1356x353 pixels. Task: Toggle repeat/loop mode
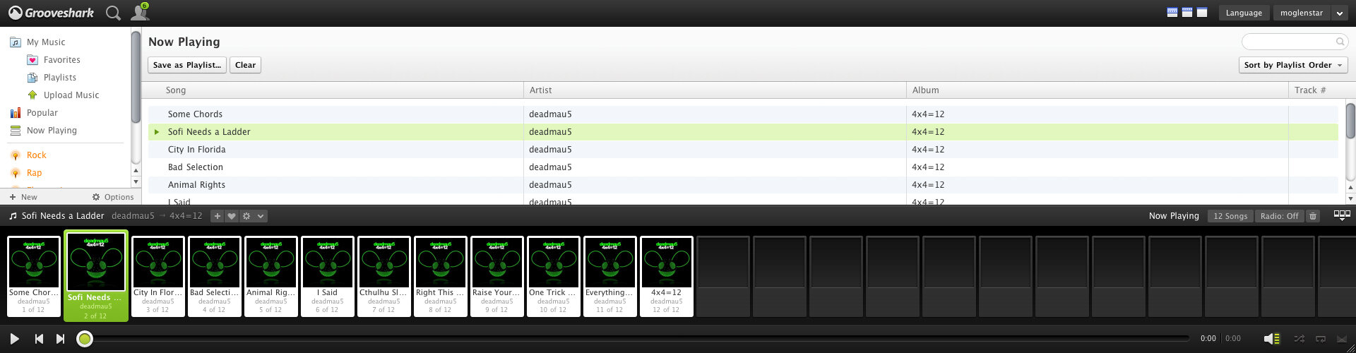pos(1321,339)
